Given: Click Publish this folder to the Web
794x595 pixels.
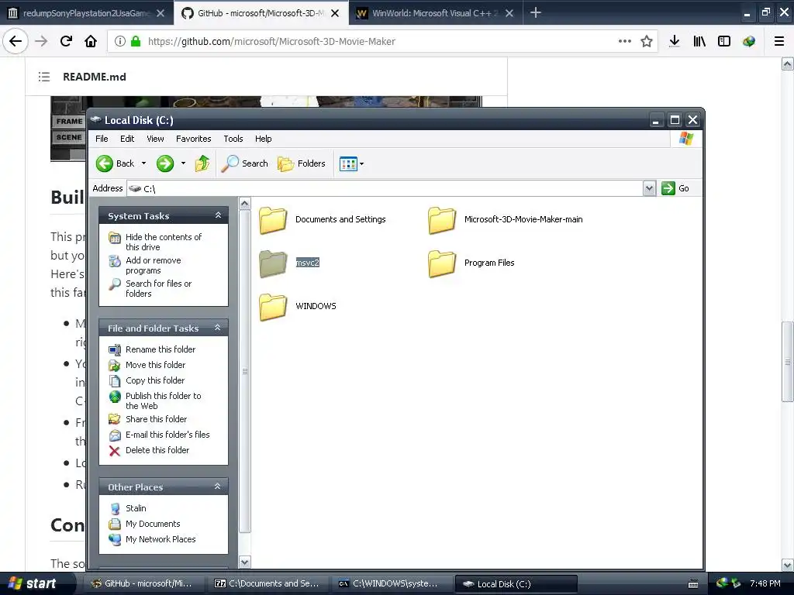Looking at the screenshot, I should (x=163, y=401).
